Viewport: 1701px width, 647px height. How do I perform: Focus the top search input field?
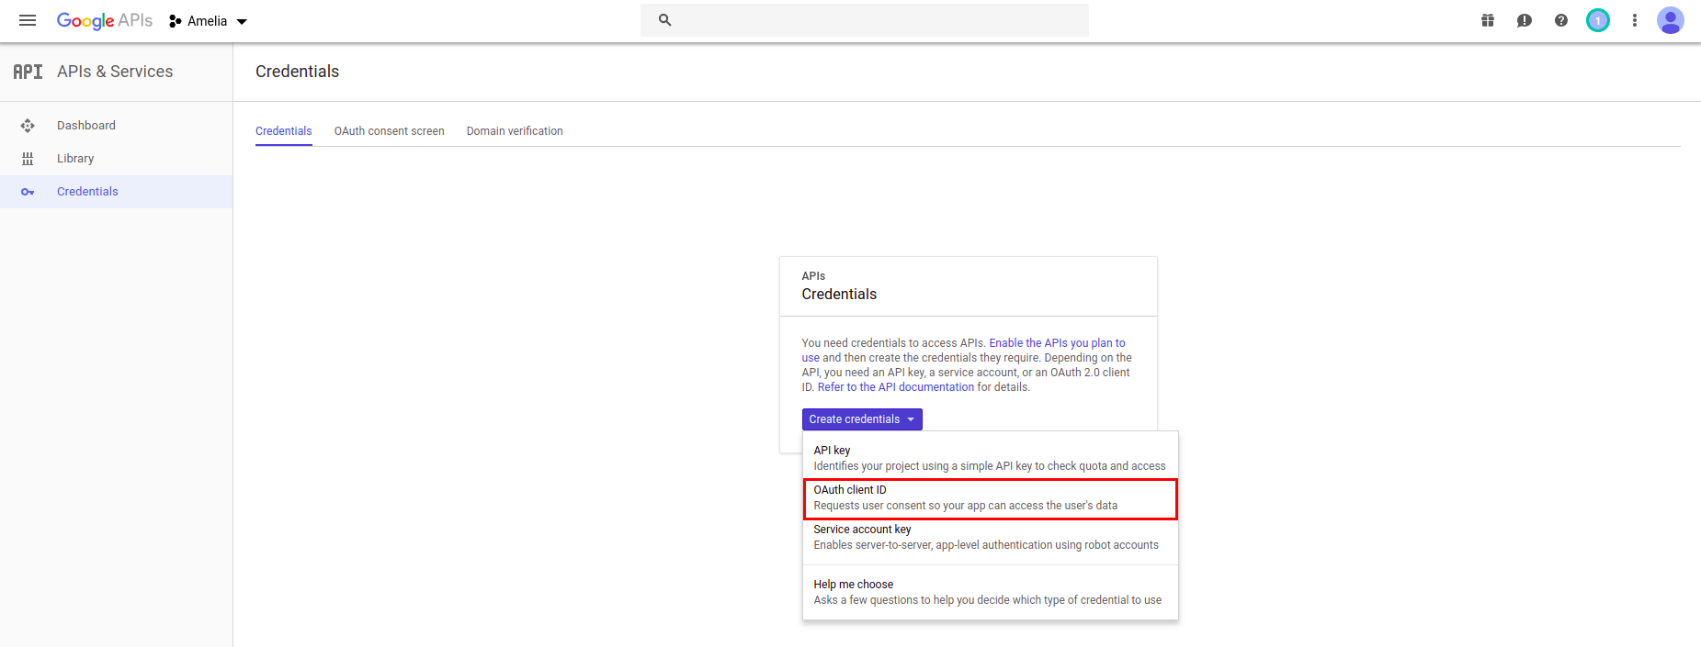(865, 20)
